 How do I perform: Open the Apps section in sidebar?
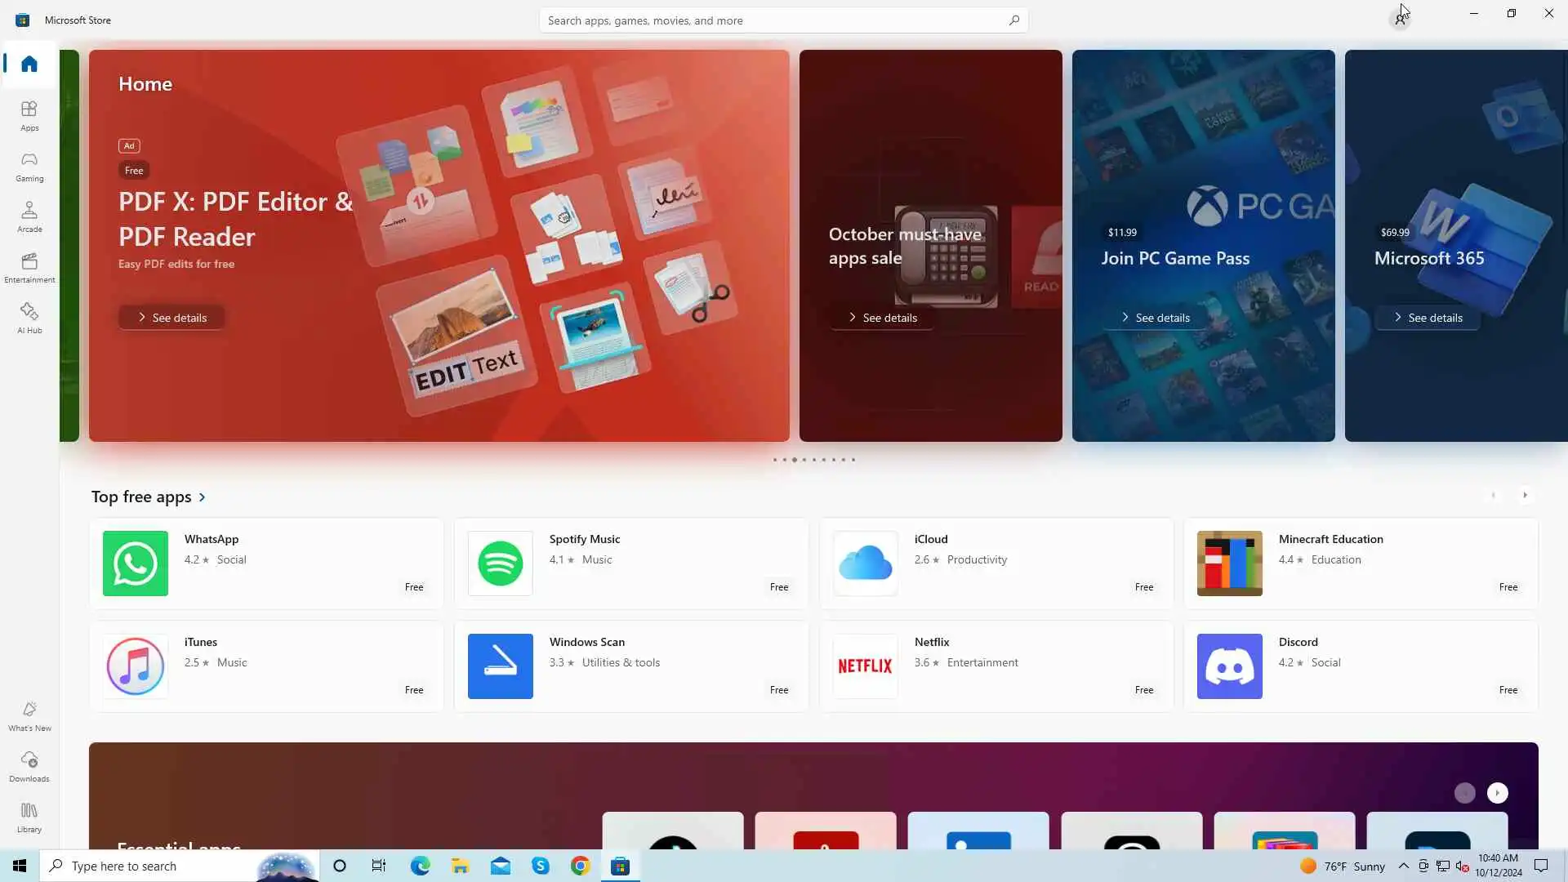pyautogui.click(x=29, y=115)
